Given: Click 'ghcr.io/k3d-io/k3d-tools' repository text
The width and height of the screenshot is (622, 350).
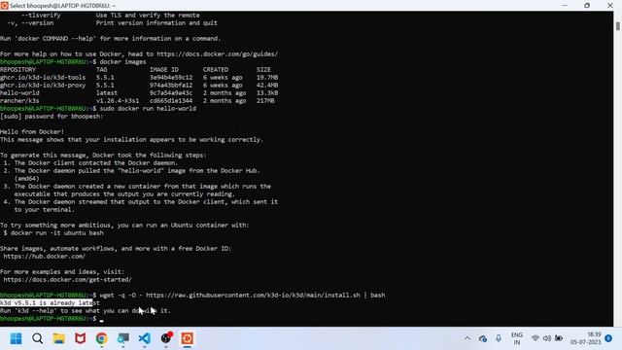Looking at the screenshot, I should 43,78.
